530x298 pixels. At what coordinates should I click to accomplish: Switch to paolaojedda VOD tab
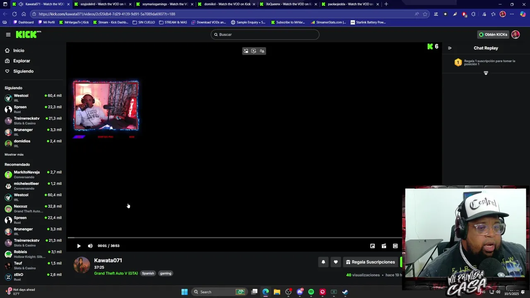[350, 4]
